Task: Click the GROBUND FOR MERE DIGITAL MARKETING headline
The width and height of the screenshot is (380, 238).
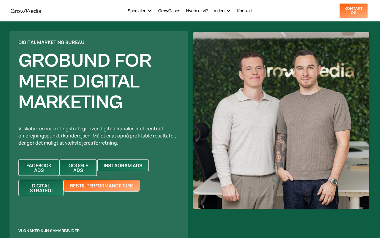Action: point(85,81)
